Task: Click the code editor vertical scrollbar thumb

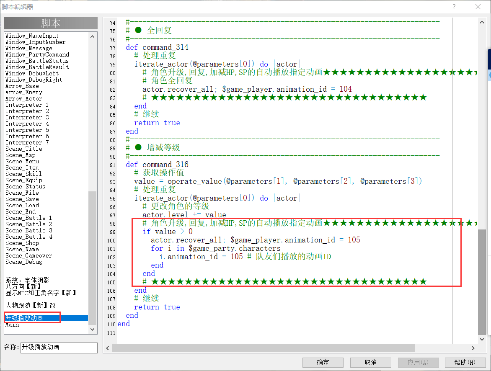Action: [482, 282]
